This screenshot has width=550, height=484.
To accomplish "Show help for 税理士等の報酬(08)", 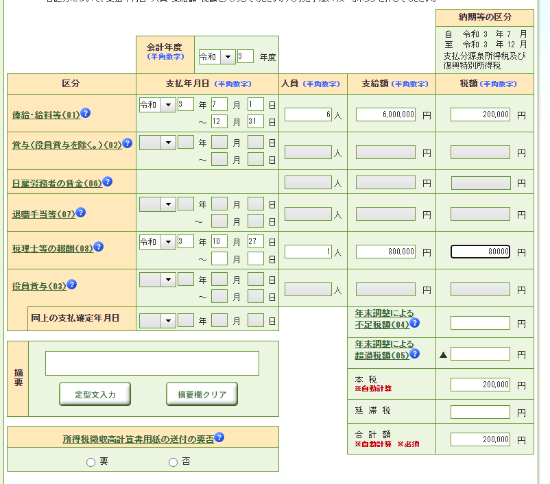I will [99, 247].
